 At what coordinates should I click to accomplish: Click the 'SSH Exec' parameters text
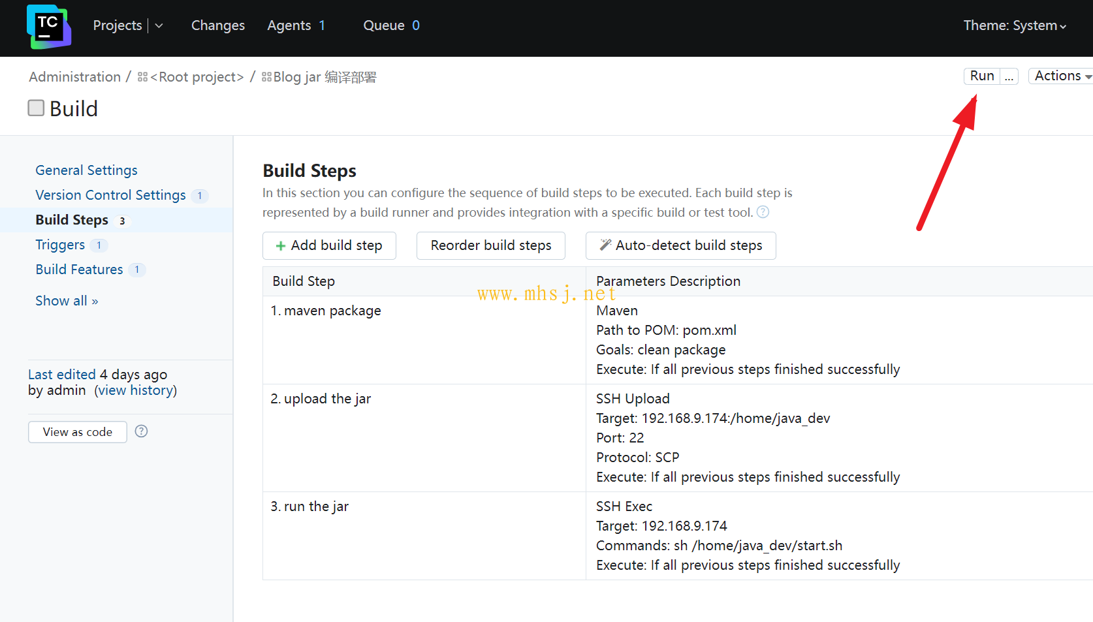pos(624,506)
